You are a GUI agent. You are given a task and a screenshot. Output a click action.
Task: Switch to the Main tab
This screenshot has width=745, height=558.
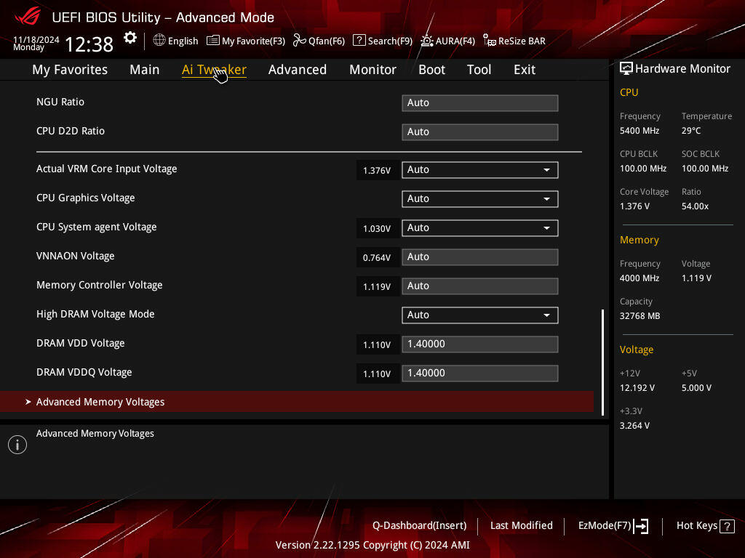click(145, 70)
